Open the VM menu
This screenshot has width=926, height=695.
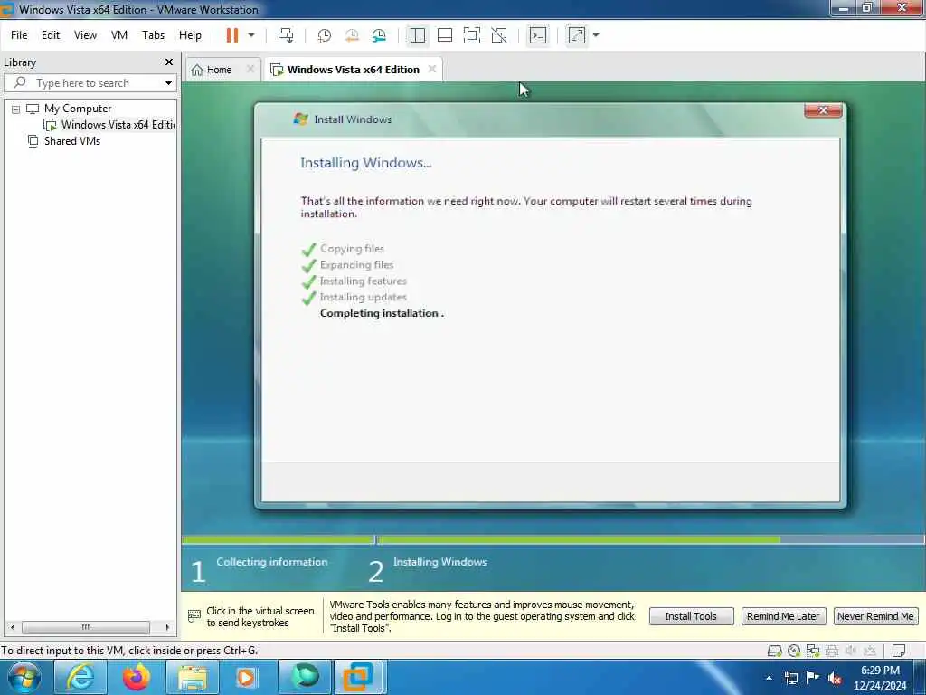119,35
